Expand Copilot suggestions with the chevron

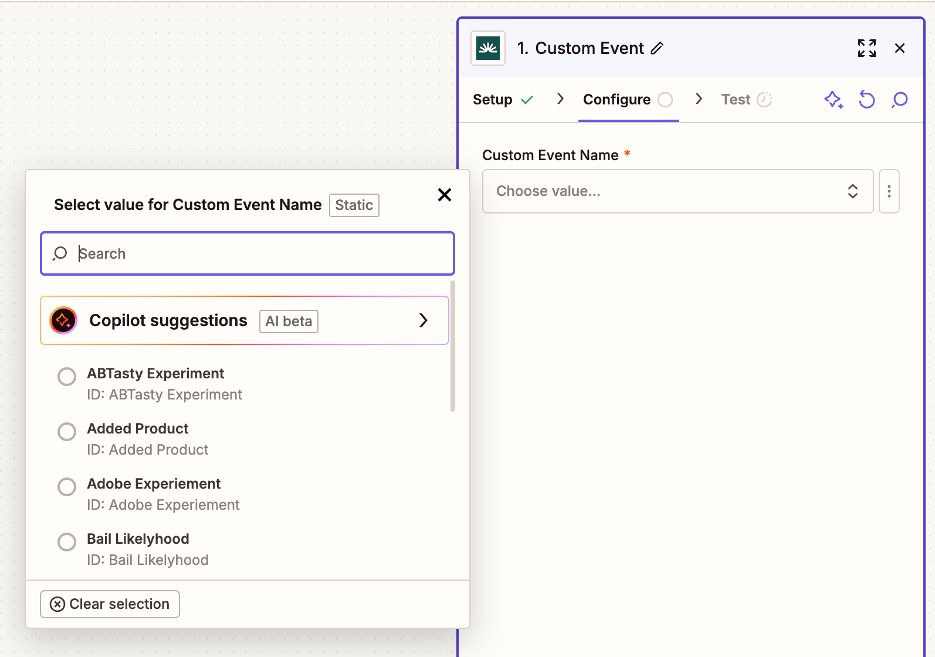tap(423, 320)
